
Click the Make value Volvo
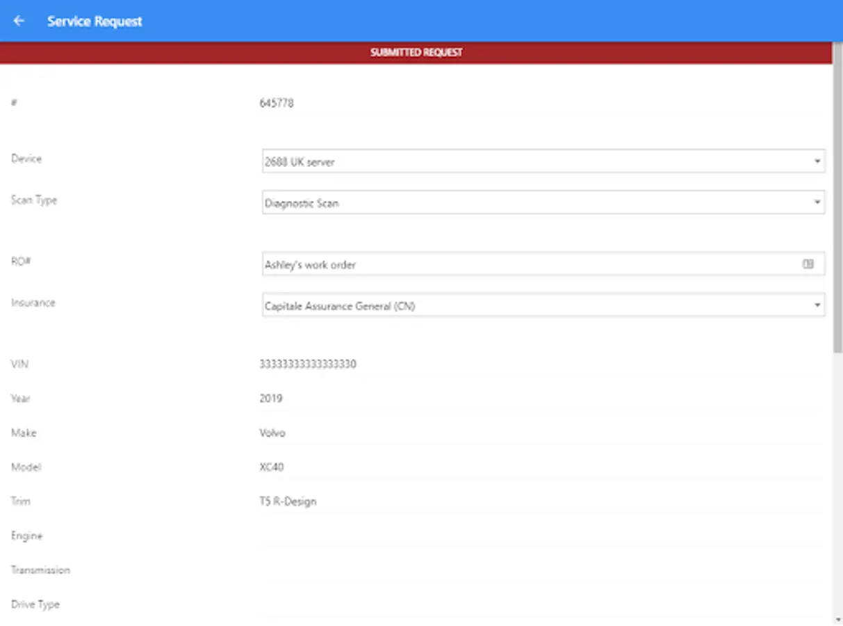[x=272, y=433]
